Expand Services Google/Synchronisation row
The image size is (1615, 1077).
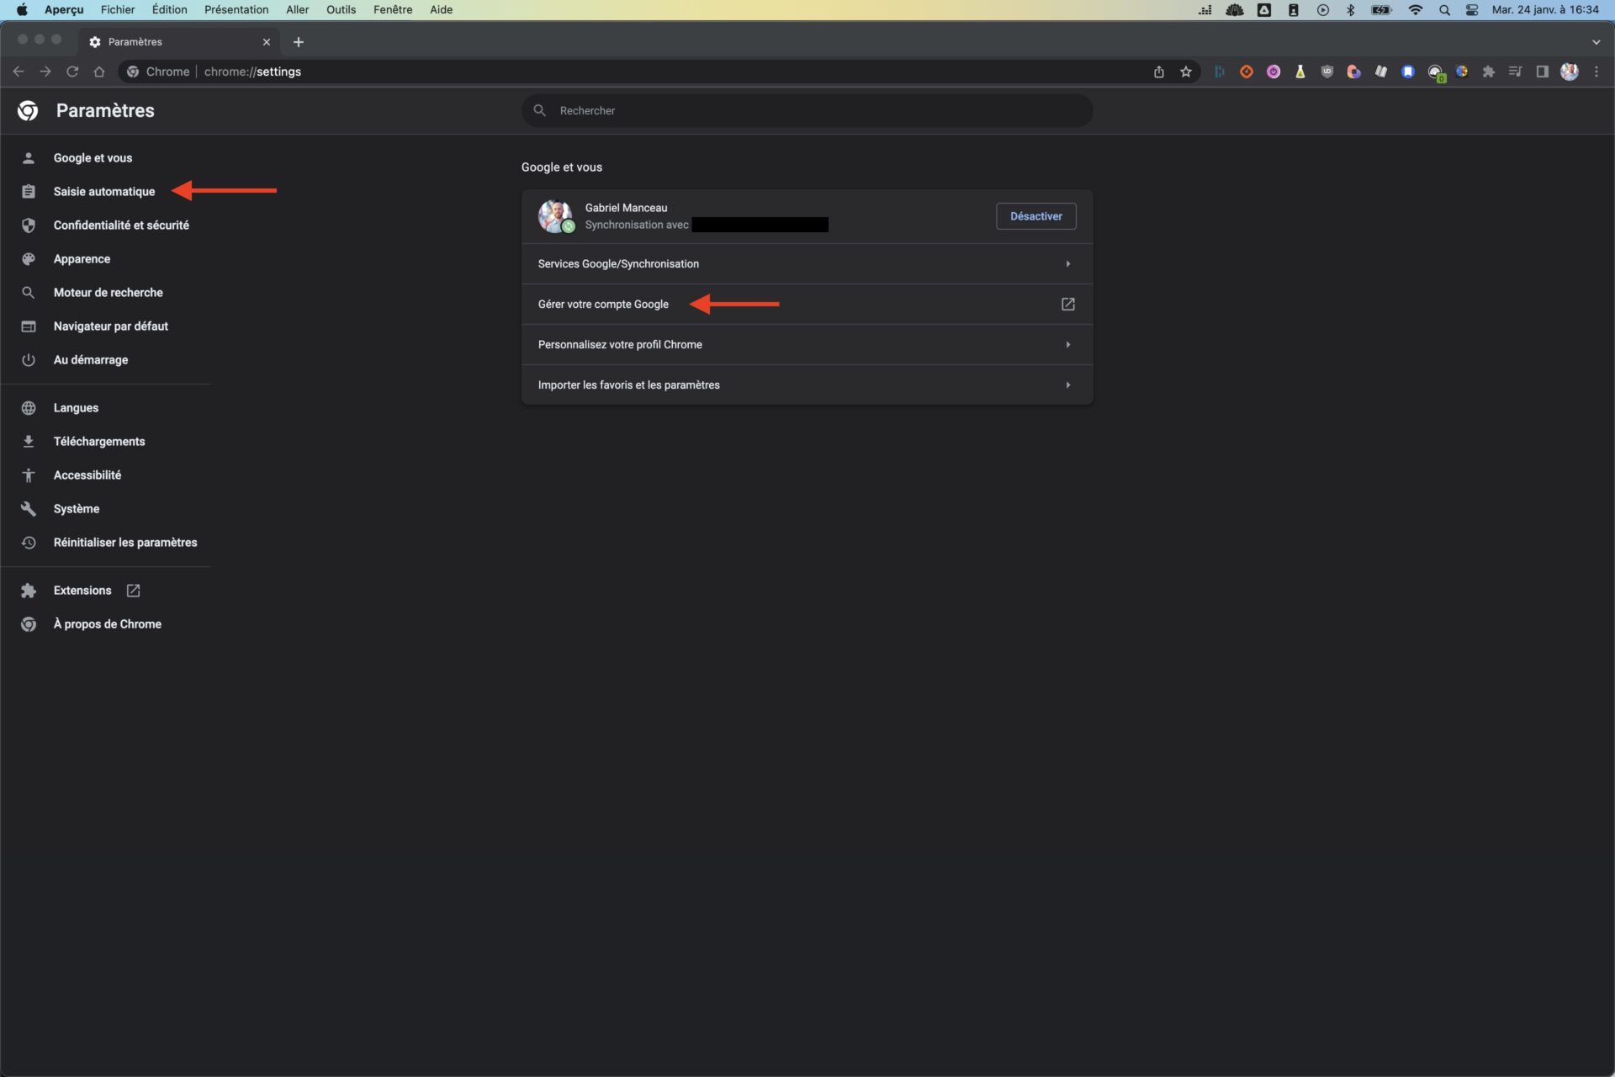click(807, 264)
